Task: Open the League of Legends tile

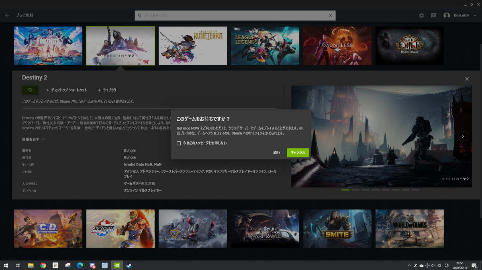Action: [x=265, y=46]
